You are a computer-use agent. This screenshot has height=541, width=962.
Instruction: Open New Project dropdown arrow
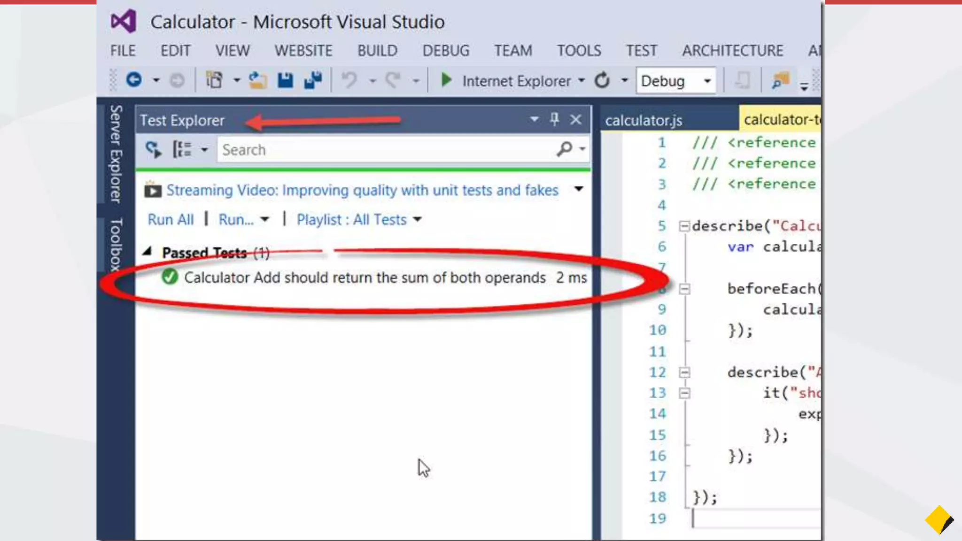[x=236, y=81]
